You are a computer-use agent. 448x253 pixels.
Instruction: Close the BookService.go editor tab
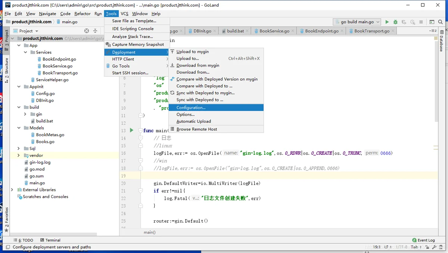coord(293,31)
